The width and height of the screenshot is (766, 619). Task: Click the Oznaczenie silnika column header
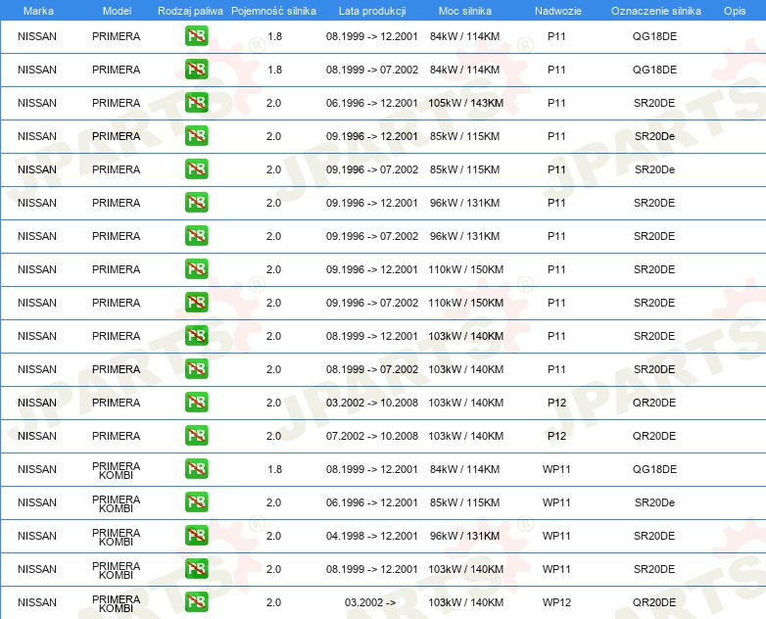tap(656, 11)
